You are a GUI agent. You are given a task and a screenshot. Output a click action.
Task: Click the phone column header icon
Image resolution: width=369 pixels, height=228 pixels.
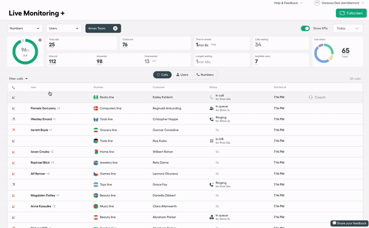click(14, 87)
